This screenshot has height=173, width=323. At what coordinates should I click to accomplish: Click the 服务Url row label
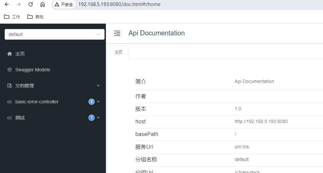pos(144,147)
